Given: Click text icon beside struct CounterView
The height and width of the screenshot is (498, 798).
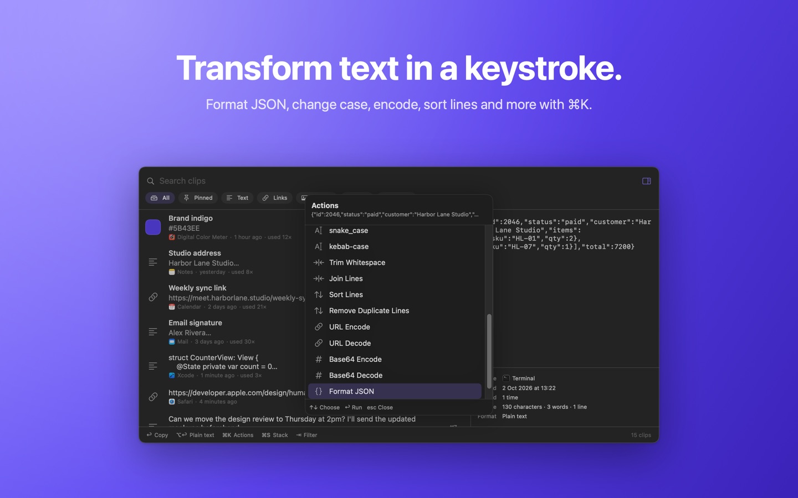Looking at the screenshot, I should (x=153, y=366).
